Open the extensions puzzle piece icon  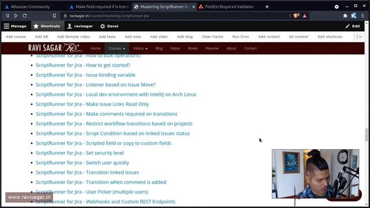[x=345, y=16]
